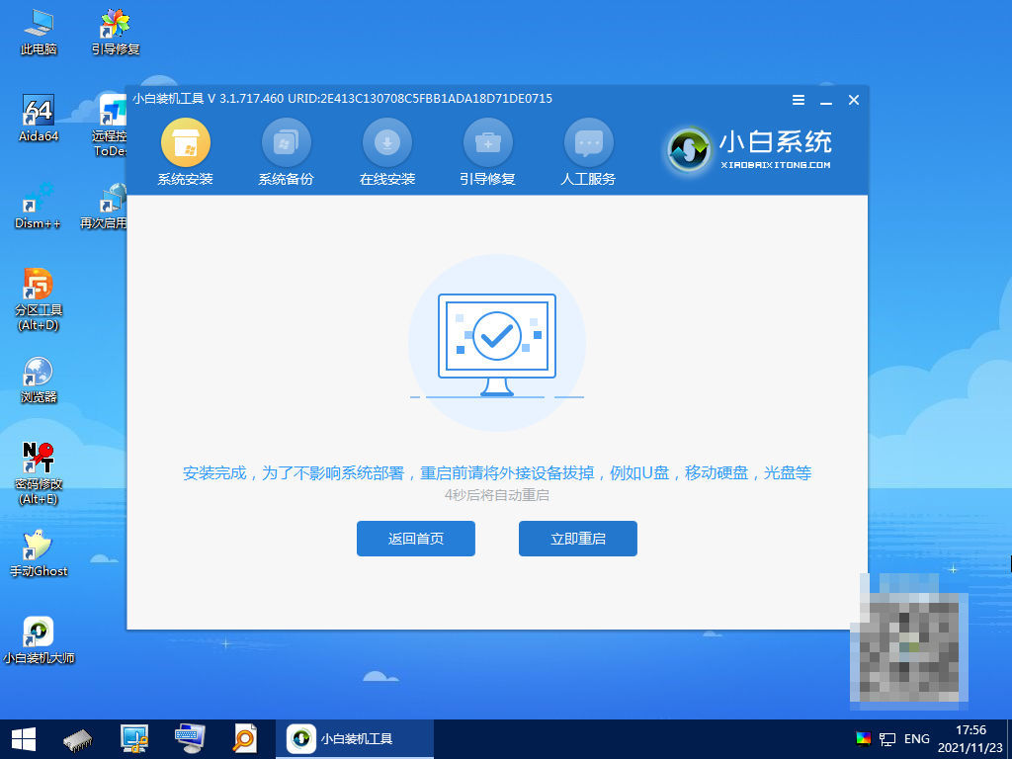Viewport: 1012px width, 759px height.
Task: Select the 小白装机工具 taskbar tab
Action: pos(356,738)
